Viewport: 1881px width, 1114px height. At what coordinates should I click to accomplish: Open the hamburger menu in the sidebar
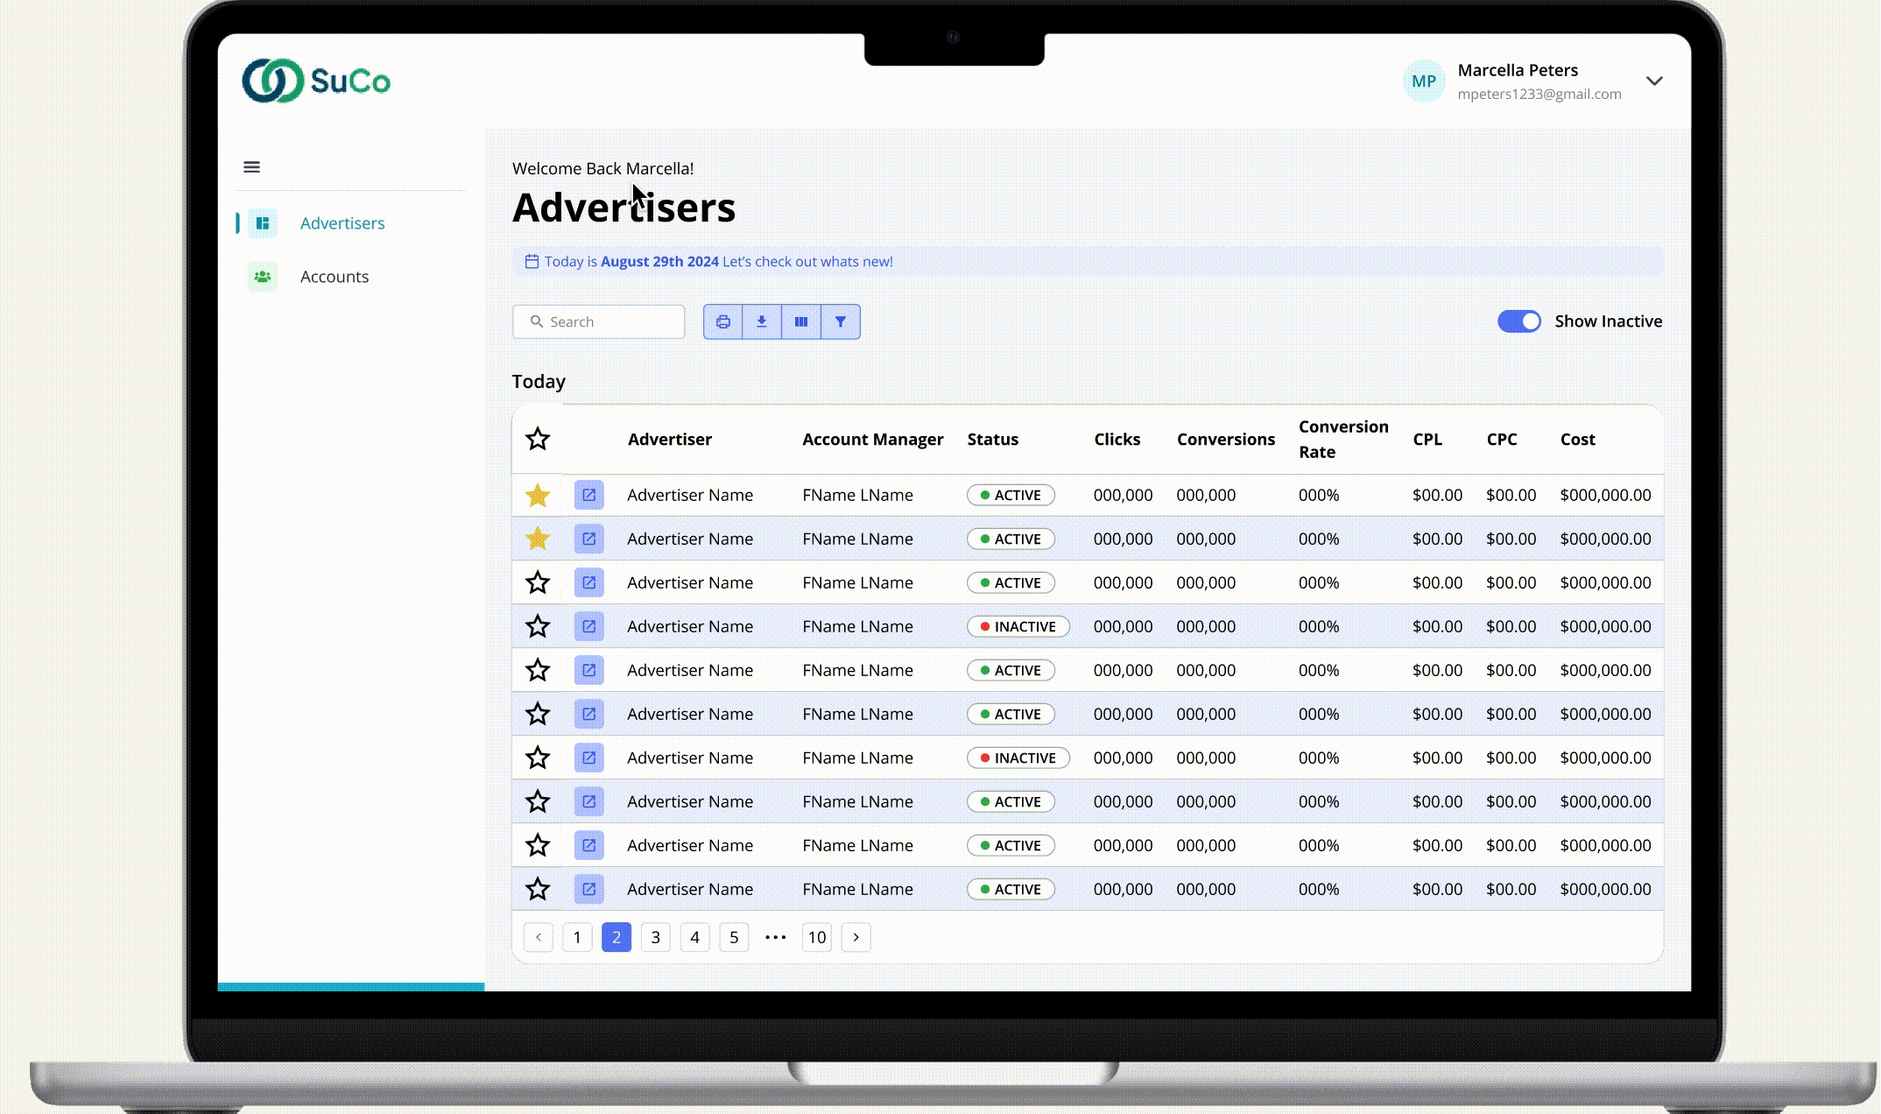point(251,166)
